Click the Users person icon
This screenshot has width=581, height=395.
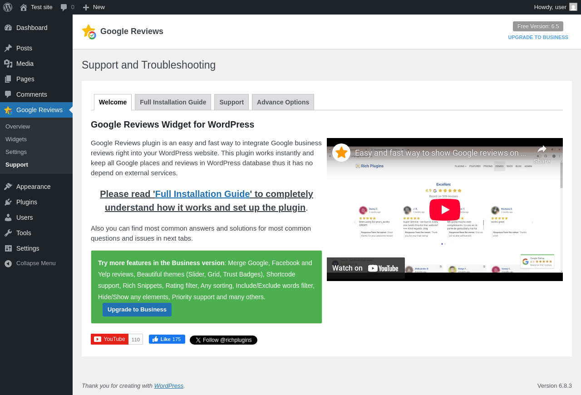[8, 217]
